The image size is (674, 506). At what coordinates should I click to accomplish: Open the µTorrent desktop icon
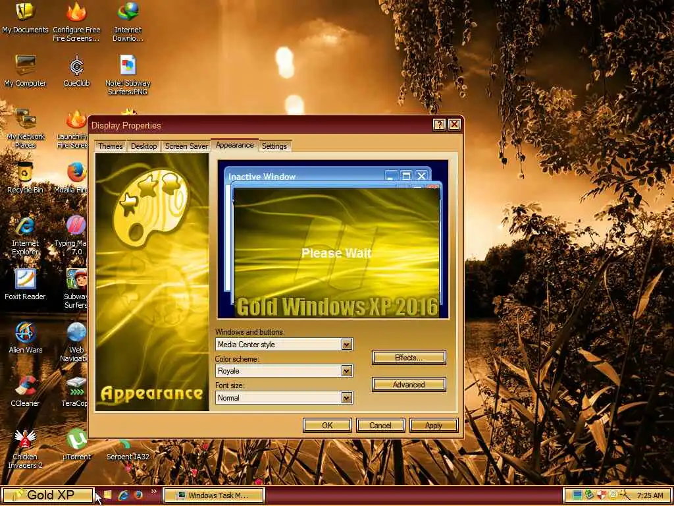(x=76, y=445)
